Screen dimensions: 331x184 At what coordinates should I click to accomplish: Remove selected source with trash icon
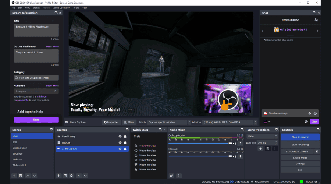point(65,176)
